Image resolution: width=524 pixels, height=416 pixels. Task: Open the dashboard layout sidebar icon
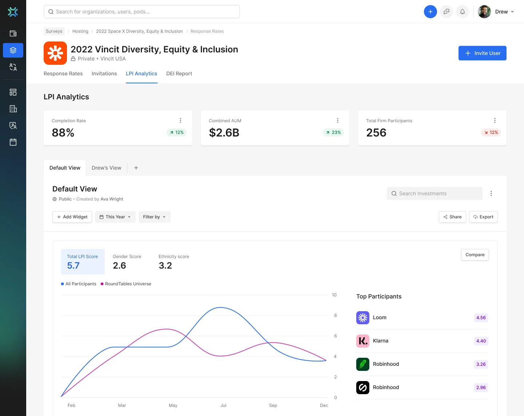pyautogui.click(x=13, y=92)
